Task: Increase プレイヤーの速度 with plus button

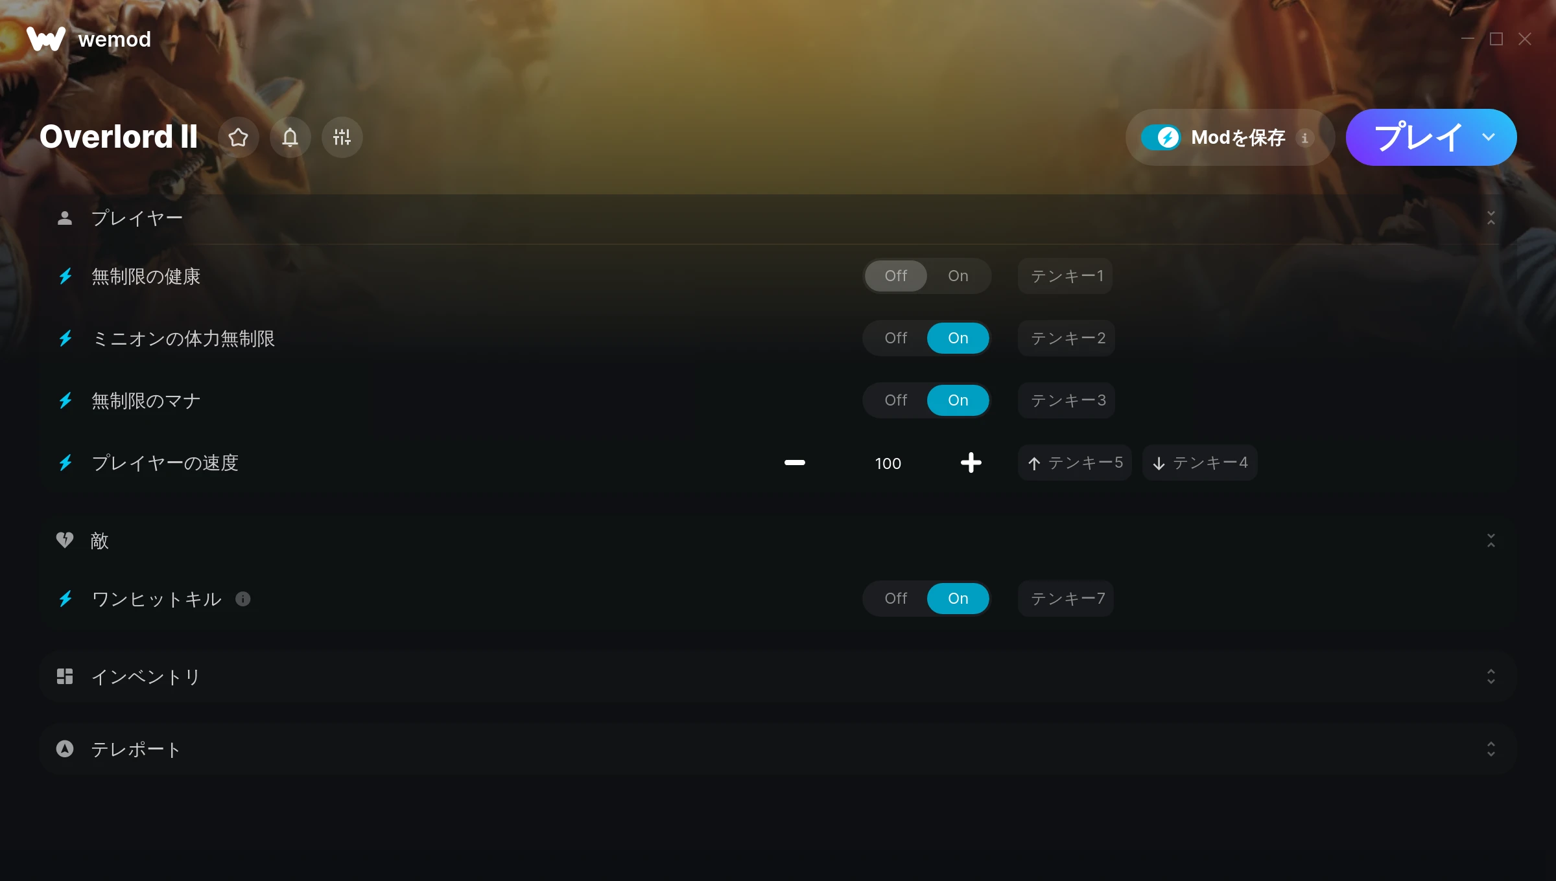Action: click(971, 463)
